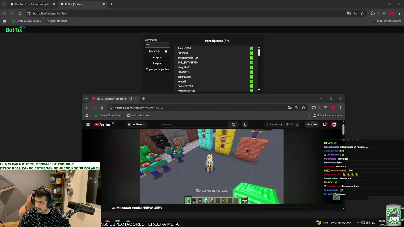
Task: Click botrix.live address bar URL
Action: point(50,13)
